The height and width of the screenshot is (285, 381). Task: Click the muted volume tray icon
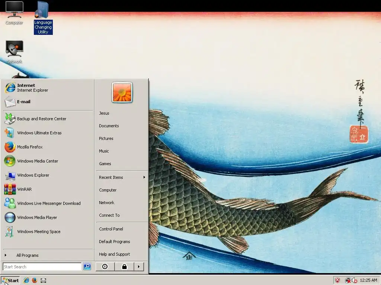[354, 281]
